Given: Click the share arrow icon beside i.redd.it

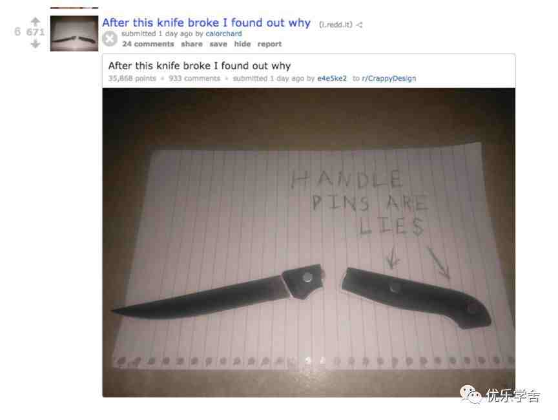Looking at the screenshot, I should tap(360, 25).
